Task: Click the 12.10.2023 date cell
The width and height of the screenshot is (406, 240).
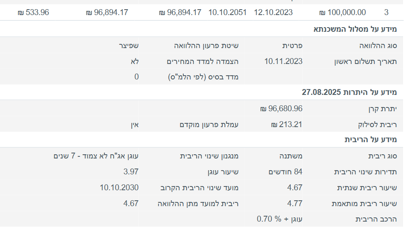Action: tap(273, 13)
